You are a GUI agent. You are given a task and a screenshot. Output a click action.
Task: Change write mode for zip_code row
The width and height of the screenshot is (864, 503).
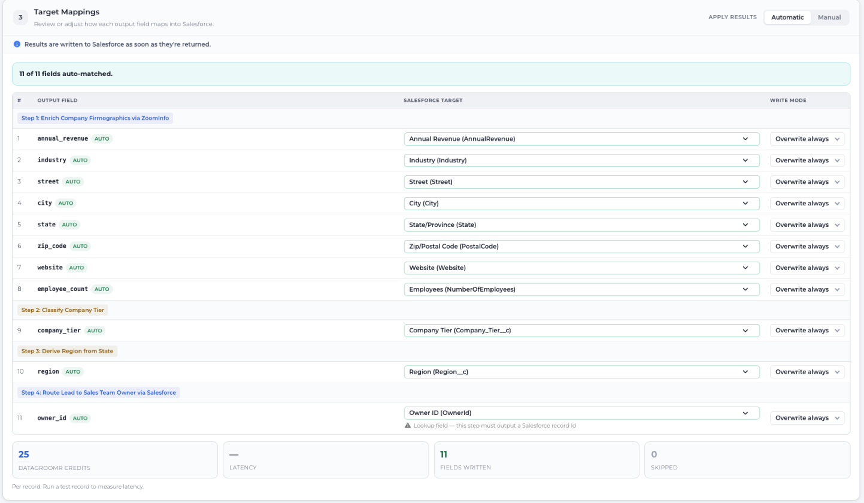coord(807,247)
